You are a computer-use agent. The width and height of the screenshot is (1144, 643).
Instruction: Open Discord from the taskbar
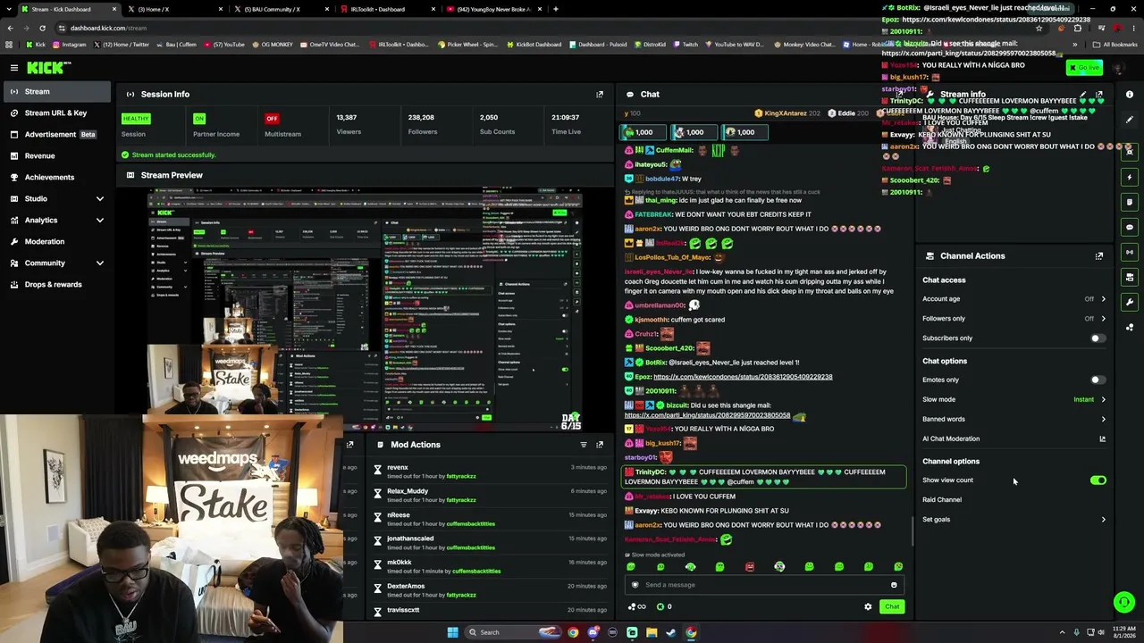click(x=593, y=632)
